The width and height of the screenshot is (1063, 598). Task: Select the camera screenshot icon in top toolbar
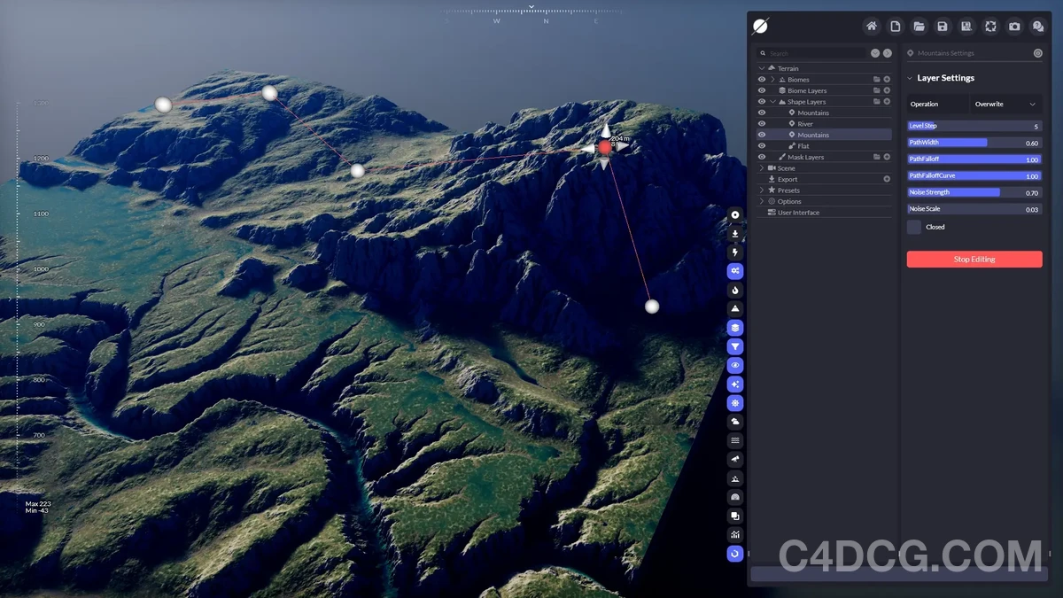[x=1014, y=26]
